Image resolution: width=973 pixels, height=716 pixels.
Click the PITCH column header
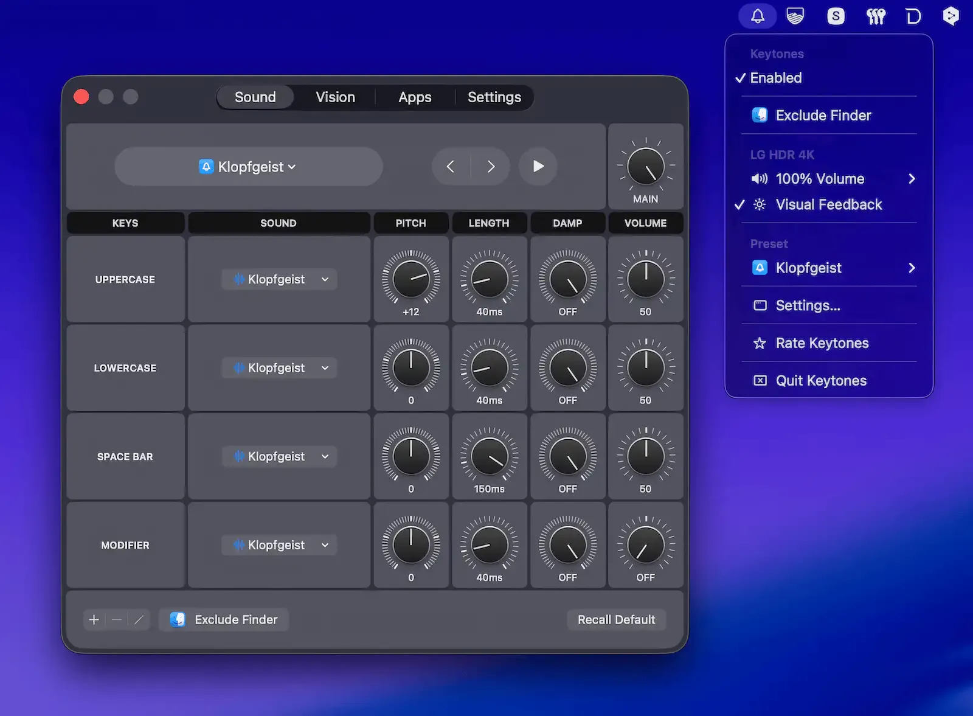tap(411, 223)
